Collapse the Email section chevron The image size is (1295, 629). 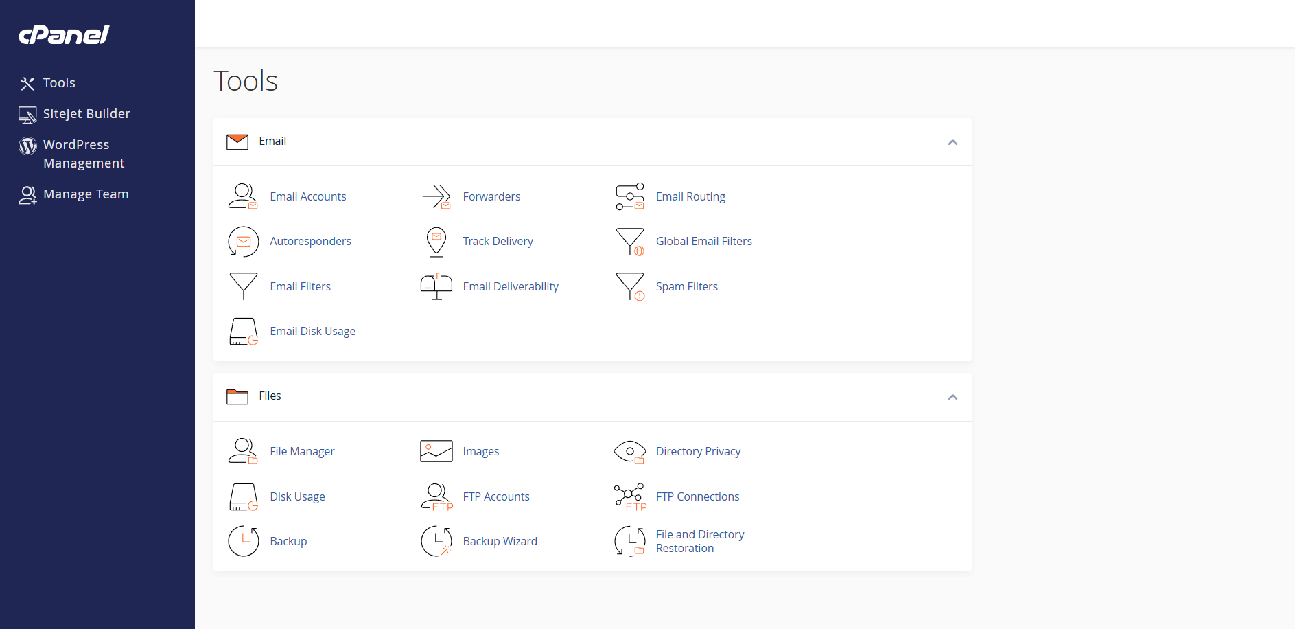pyautogui.click(x=953, y=142)
